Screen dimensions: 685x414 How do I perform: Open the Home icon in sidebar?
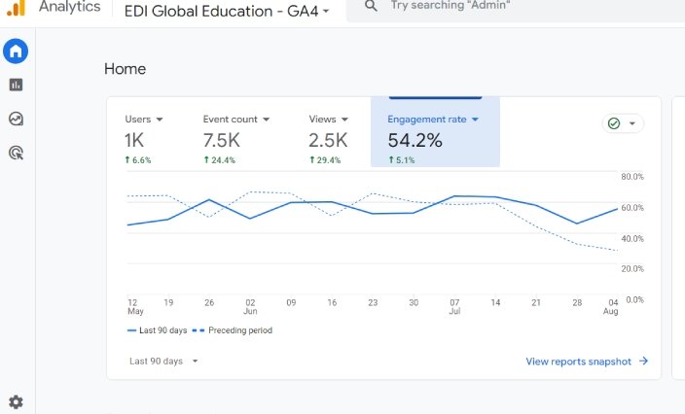point(16,52)
